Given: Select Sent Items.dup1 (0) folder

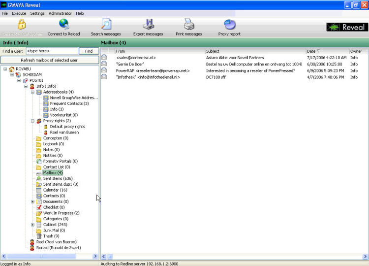Looking at the screenshot, I should 61,184.
